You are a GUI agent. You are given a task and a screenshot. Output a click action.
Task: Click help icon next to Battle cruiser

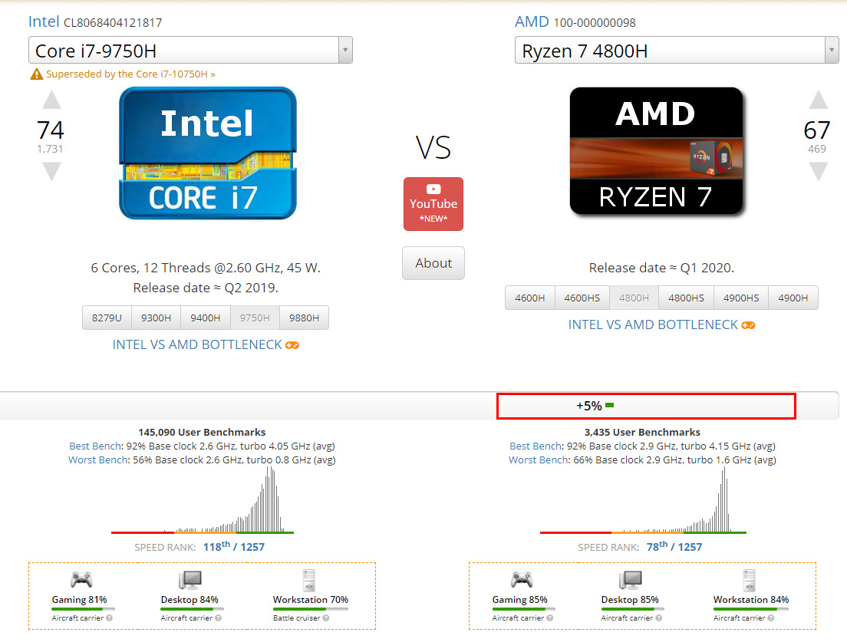326,618
